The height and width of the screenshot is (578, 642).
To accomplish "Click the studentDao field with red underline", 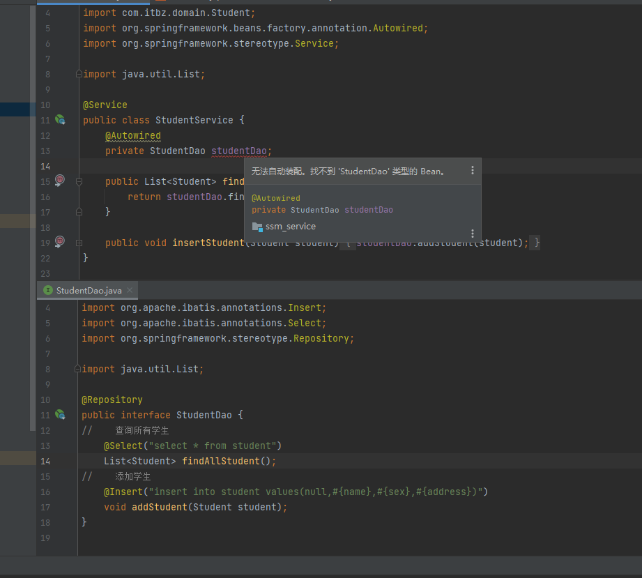I will click(239, 151).
